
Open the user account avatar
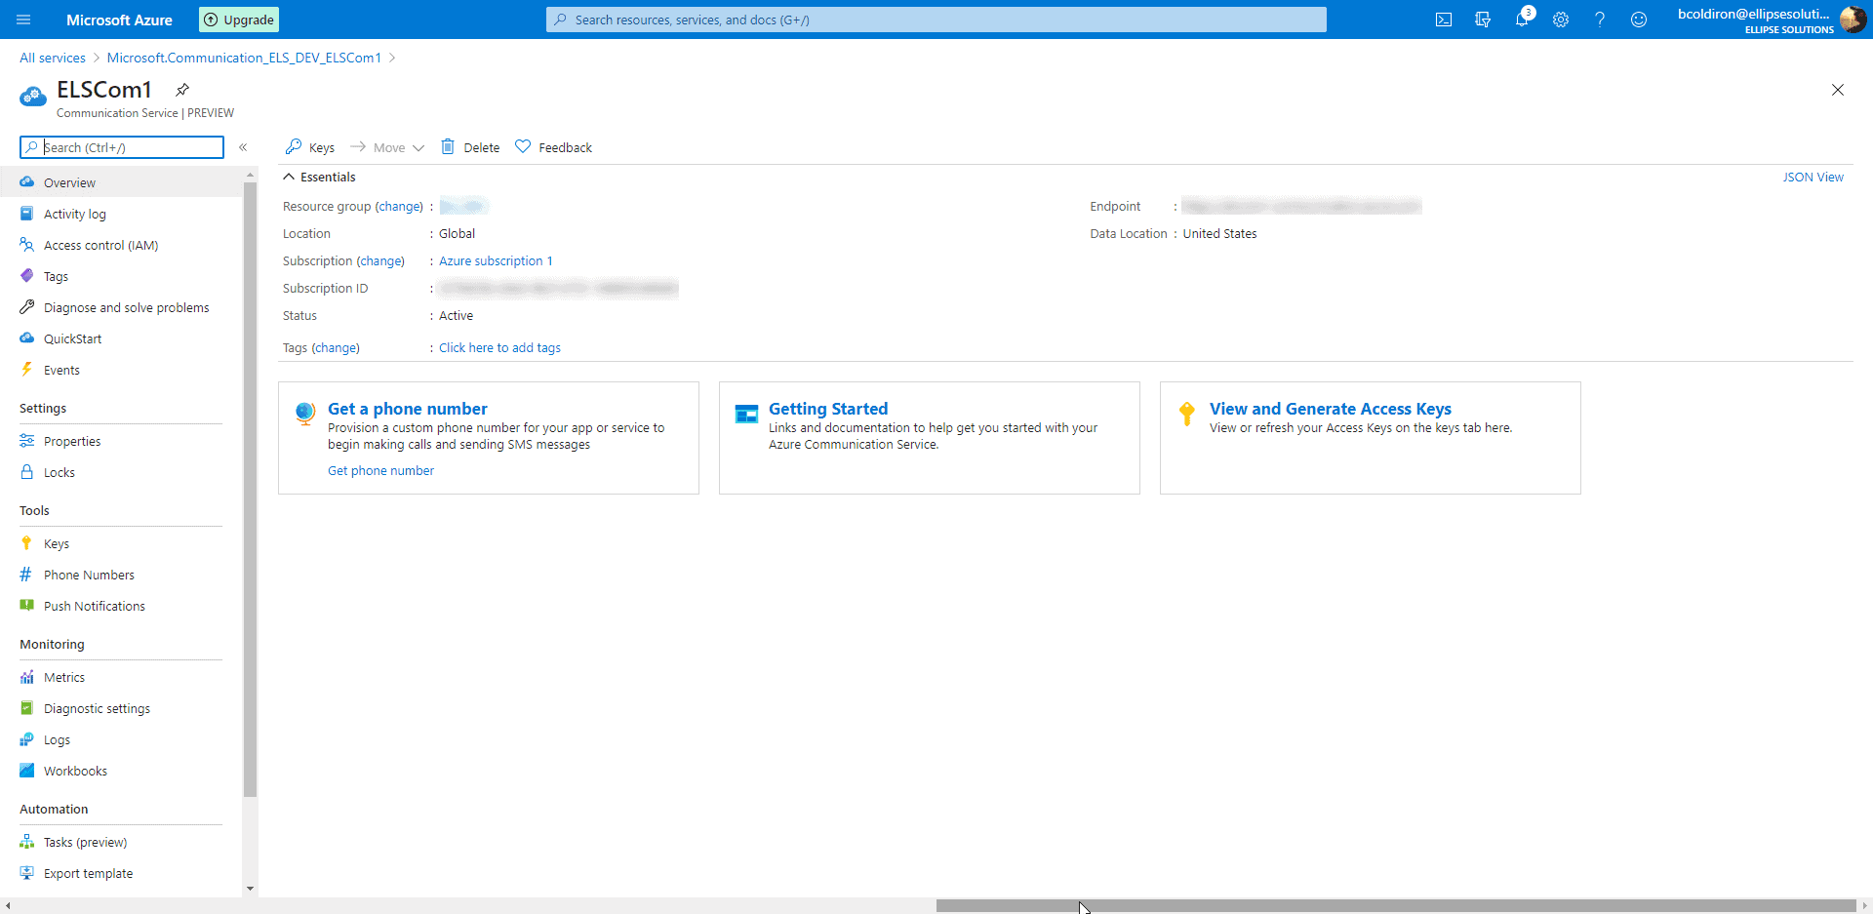1853,20
